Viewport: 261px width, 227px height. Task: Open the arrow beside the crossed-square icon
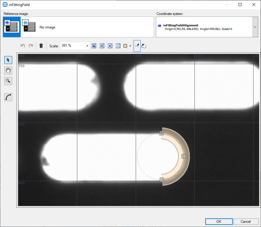pos(130,46)
